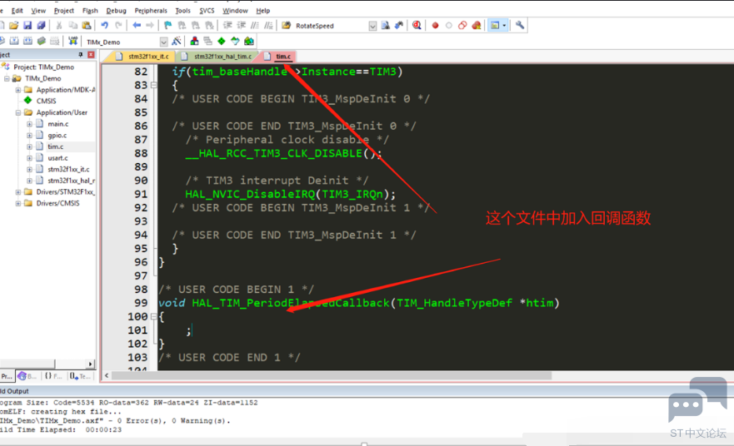Disable all breakpoints
The image size is (734, 446).
462,25
